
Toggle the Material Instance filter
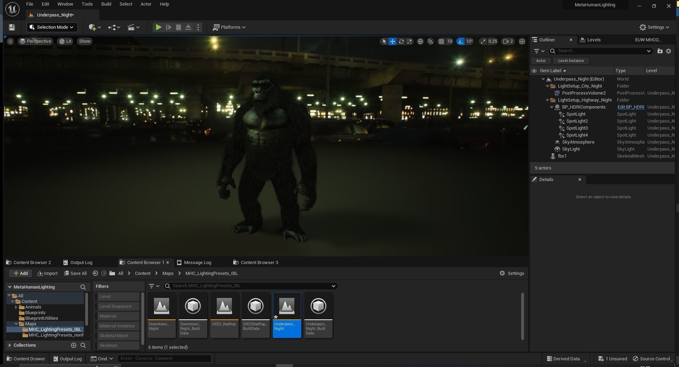click(x=117, y=326)
